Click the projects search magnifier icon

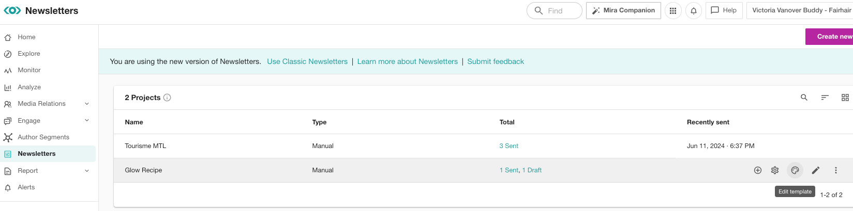(804, 98)
